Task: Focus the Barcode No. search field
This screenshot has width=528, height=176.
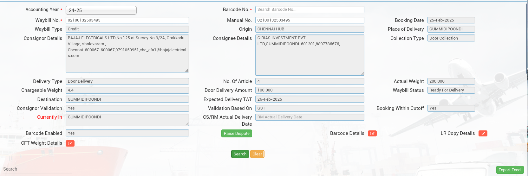Action: (x=310, y=9)
